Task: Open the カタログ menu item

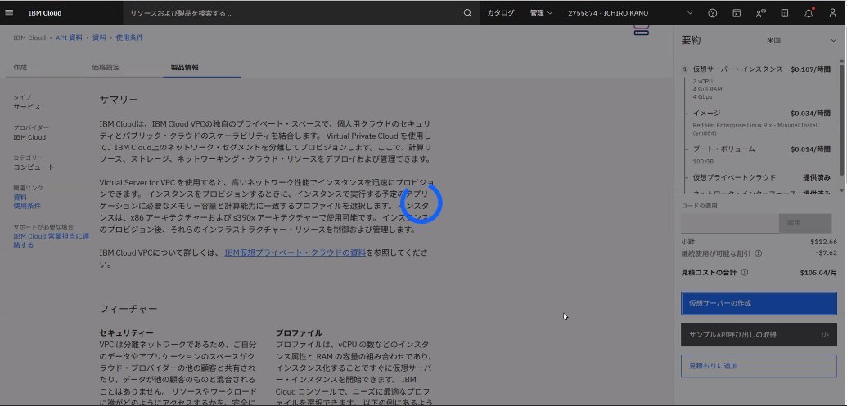Action: click(x=501, y=13)
